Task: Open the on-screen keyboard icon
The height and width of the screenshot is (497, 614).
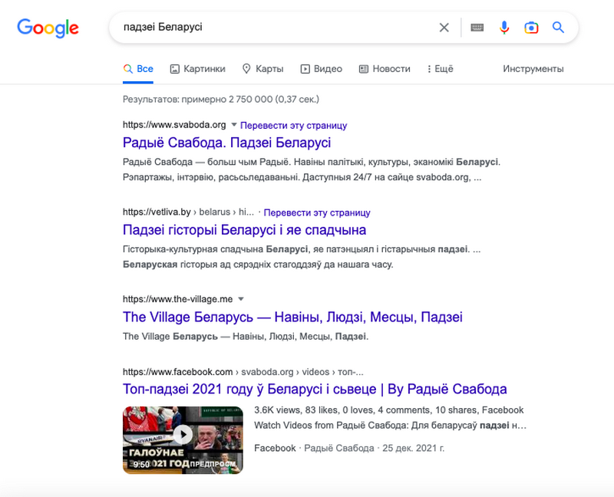Action: [x=477, y=28]
